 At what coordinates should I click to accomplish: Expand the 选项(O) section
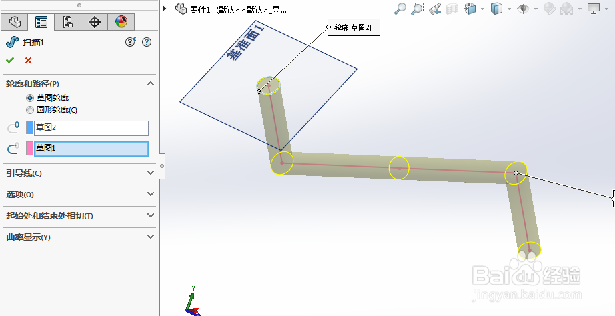(x=151, y=194)
